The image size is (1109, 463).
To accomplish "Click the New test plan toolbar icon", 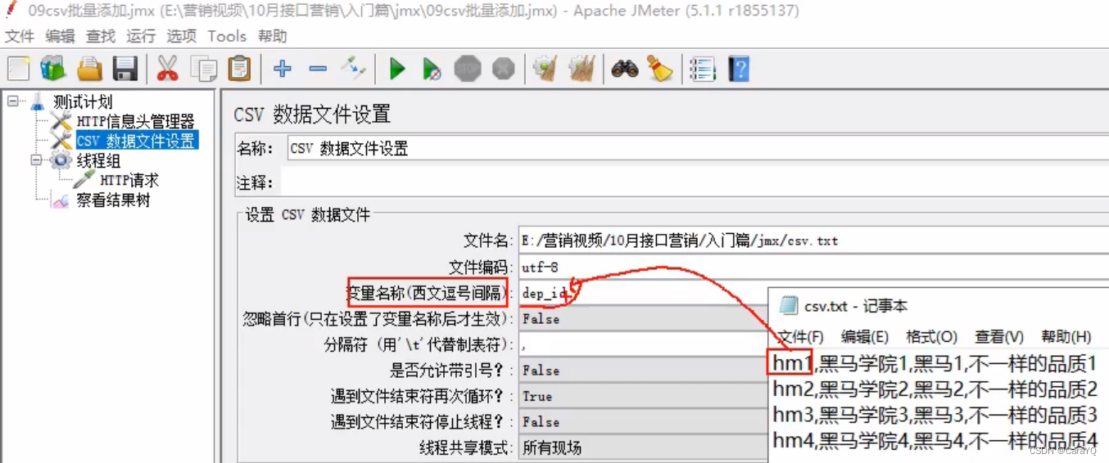I will tap(19, 69).
